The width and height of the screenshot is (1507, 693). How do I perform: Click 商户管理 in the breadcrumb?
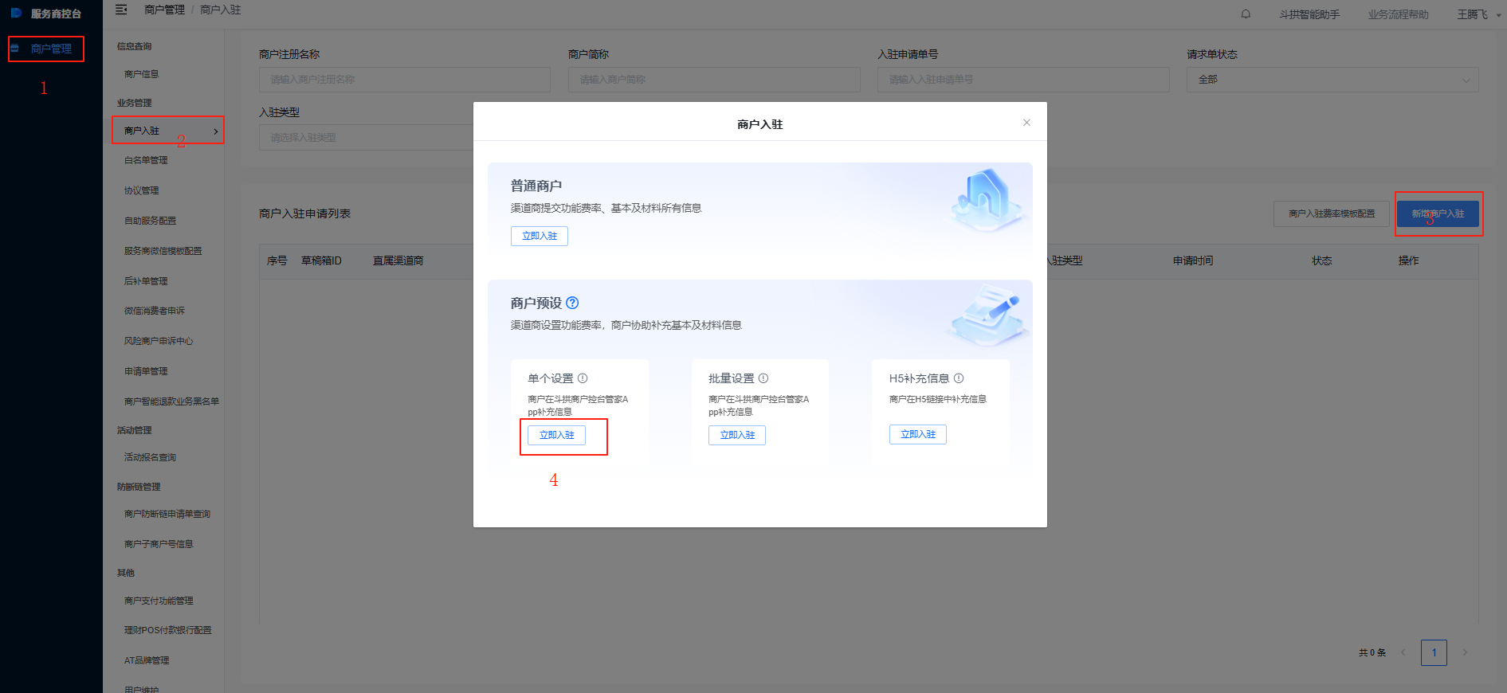pos(164,10)
